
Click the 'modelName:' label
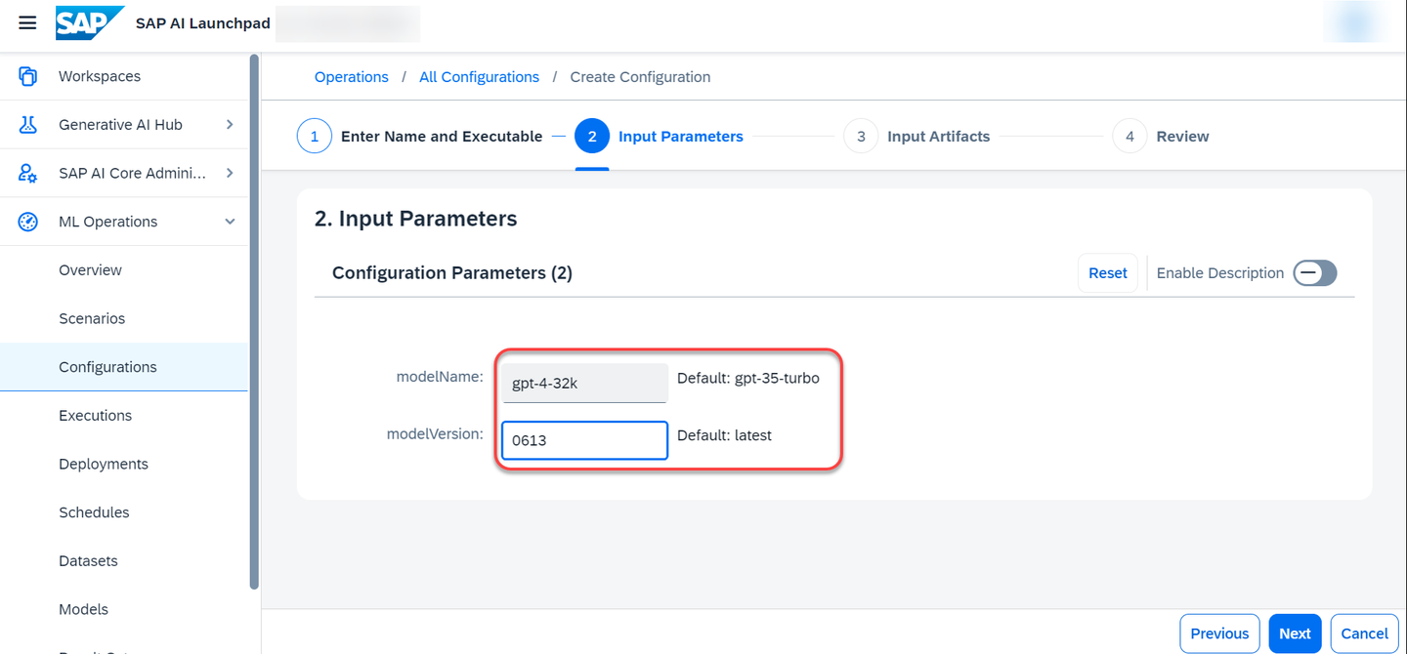pyautogui.click(x=440, y=377)
